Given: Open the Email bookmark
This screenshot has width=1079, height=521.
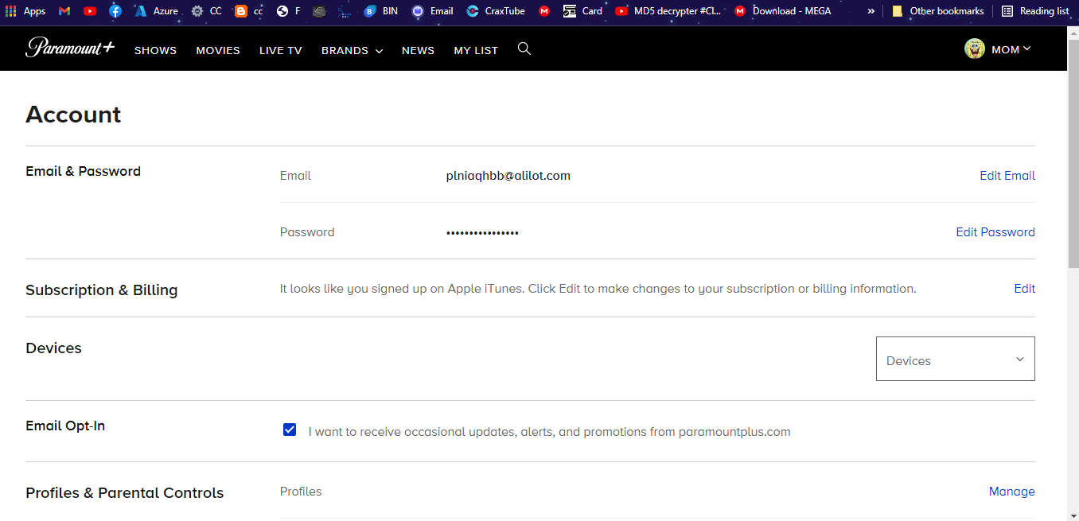Looking at the screenshot, I should [x=432, y=11].
